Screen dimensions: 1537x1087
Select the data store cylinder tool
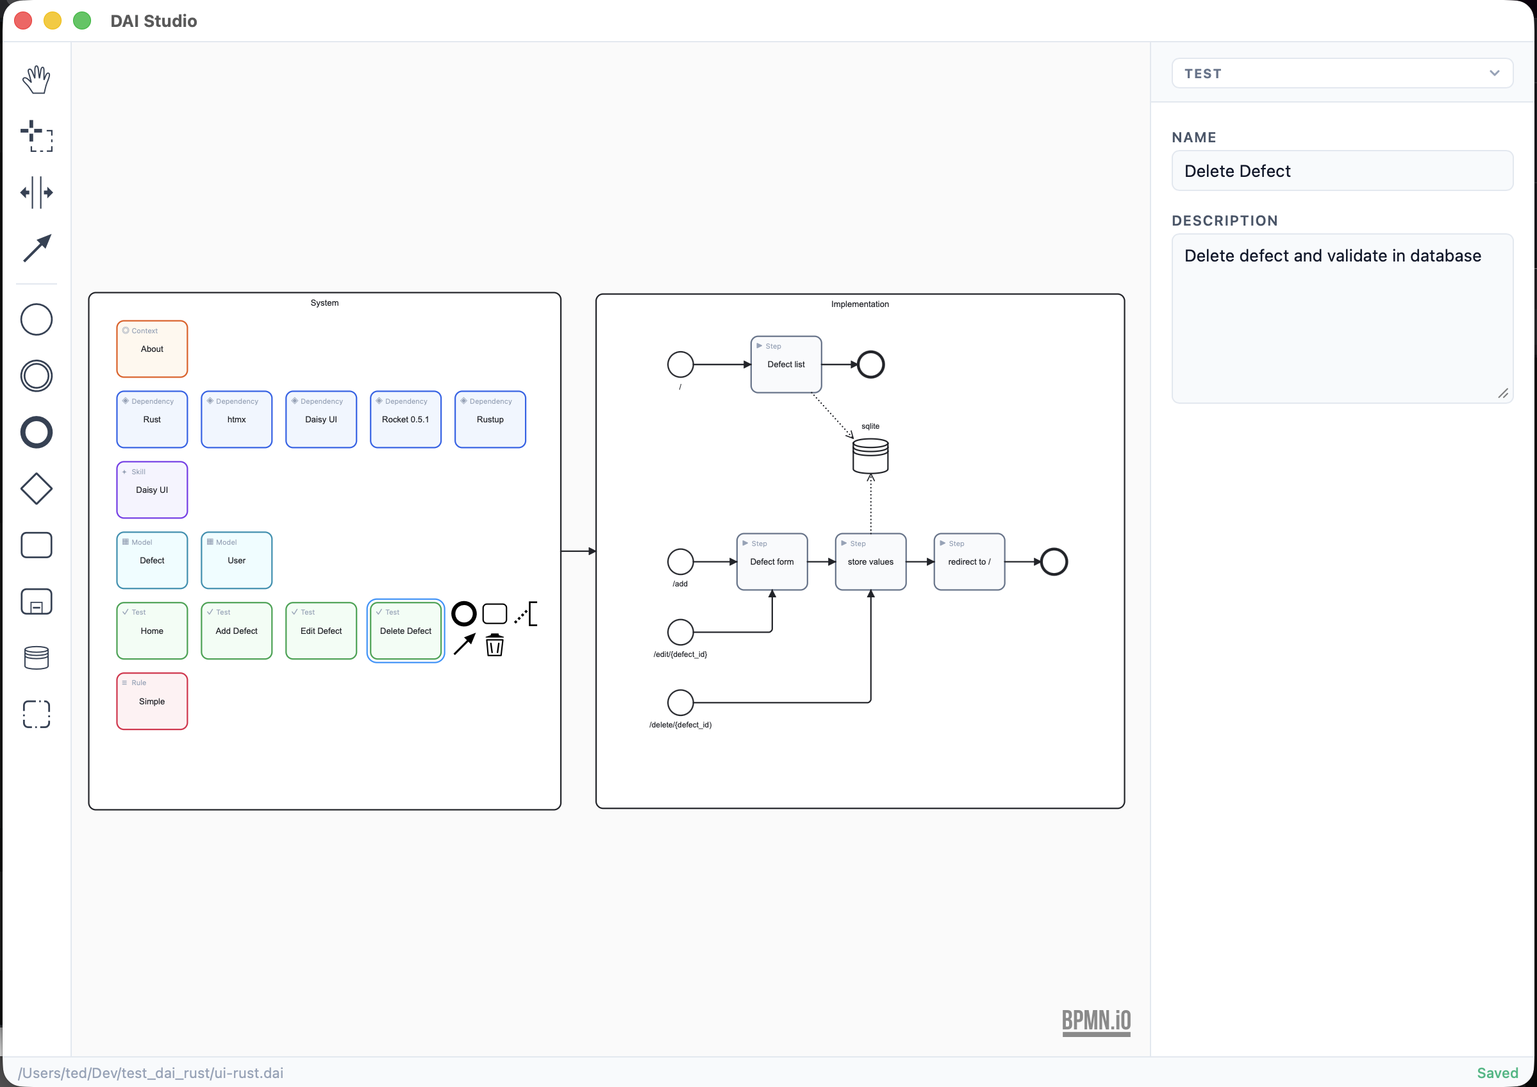pos(37,658)
